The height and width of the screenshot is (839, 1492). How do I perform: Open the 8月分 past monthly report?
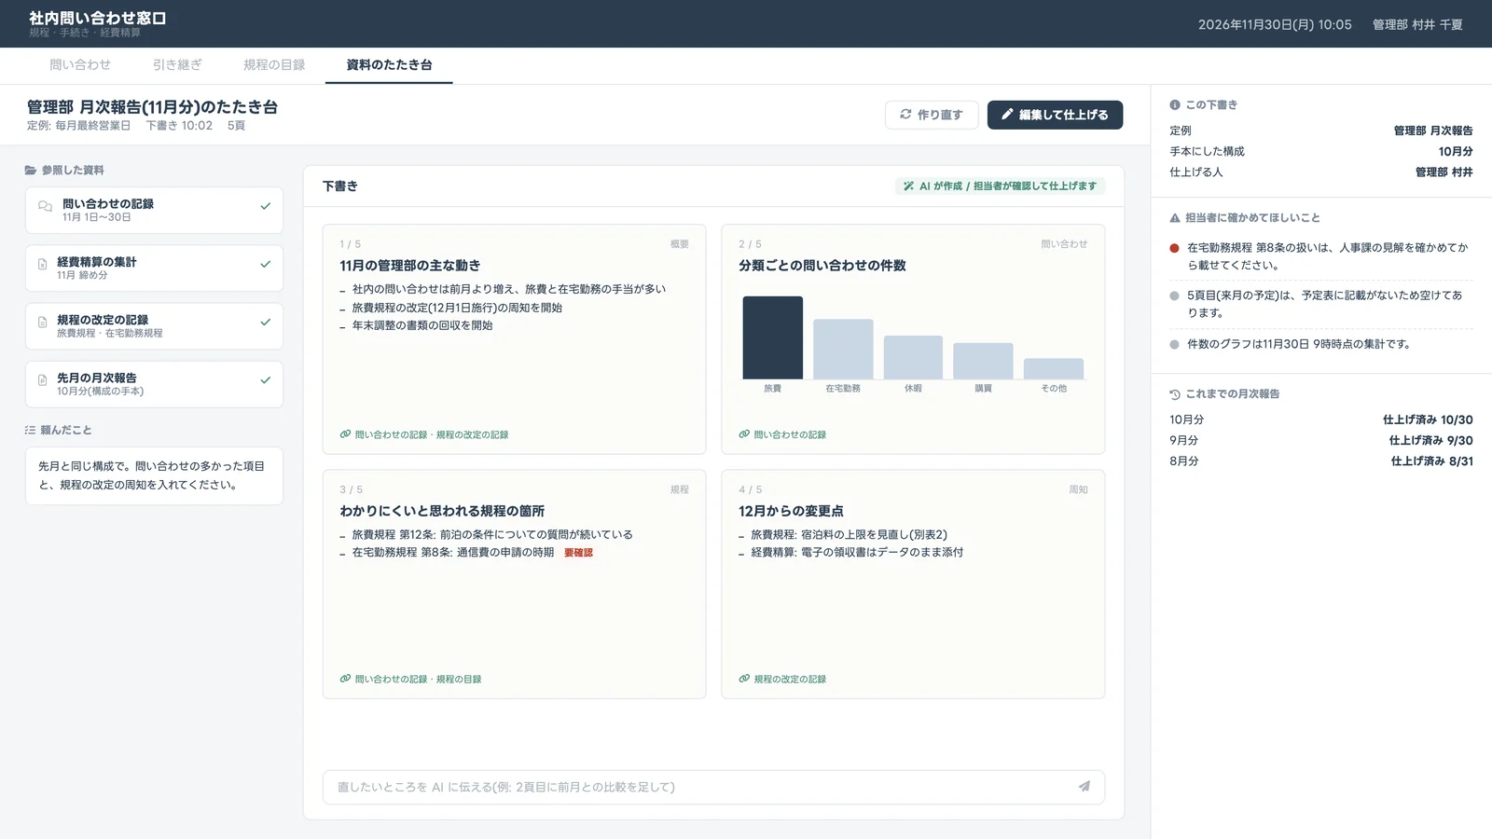[1321, 461]
